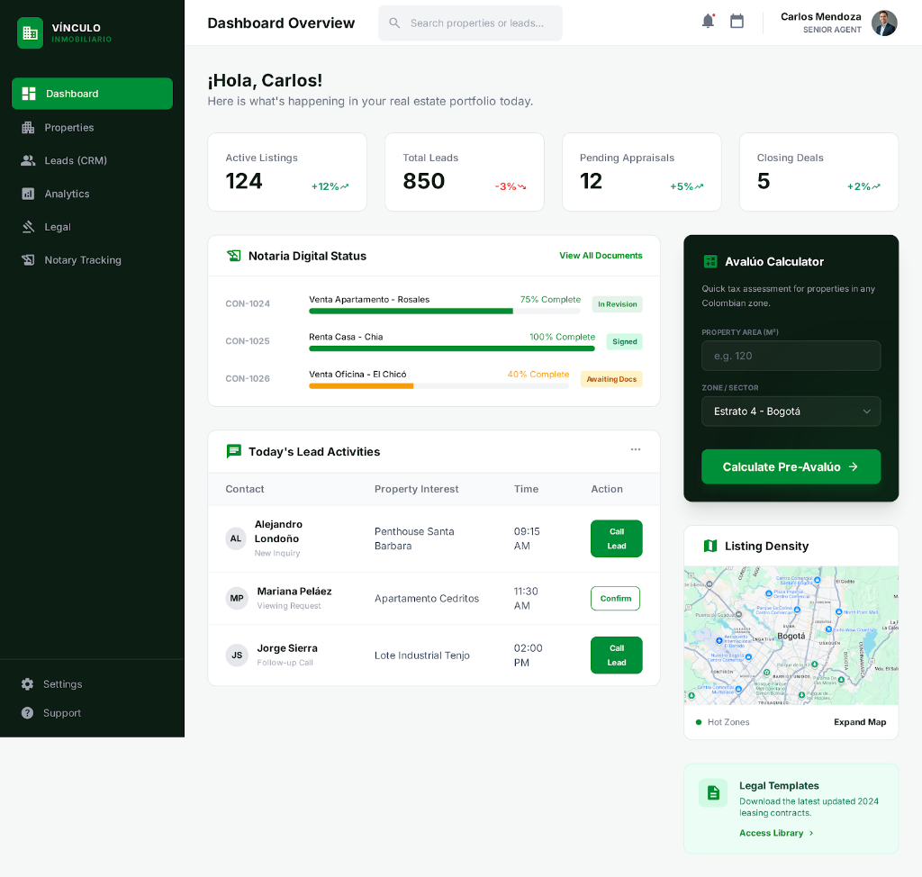Viewport: 922px width, 877px height.
Task: Open Today's Lead Activities options menu
Action: point(636,449)
